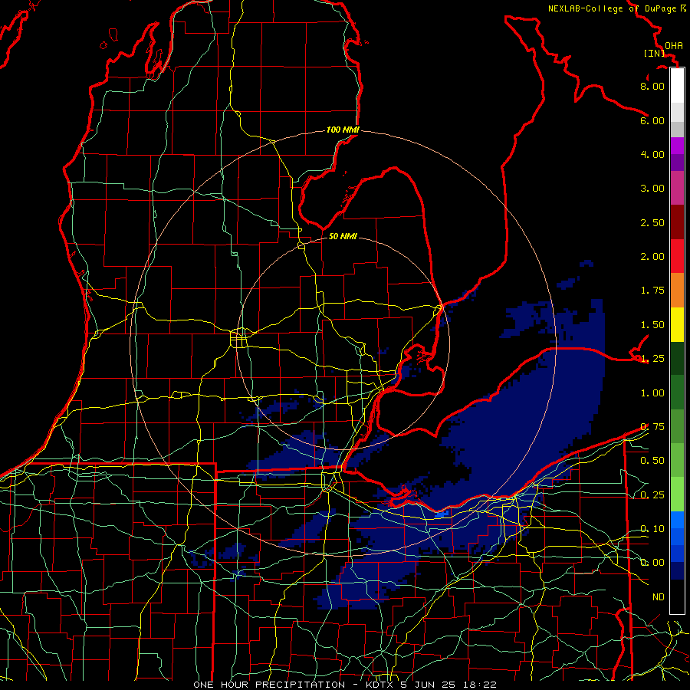Click the 2.50 legend value

(x=652, y=222)
